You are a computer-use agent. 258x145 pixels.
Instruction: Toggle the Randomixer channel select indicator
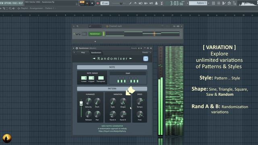point(104,34)
